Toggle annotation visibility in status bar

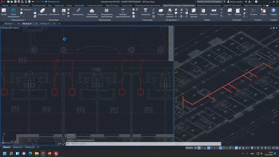tap(236, 148)
